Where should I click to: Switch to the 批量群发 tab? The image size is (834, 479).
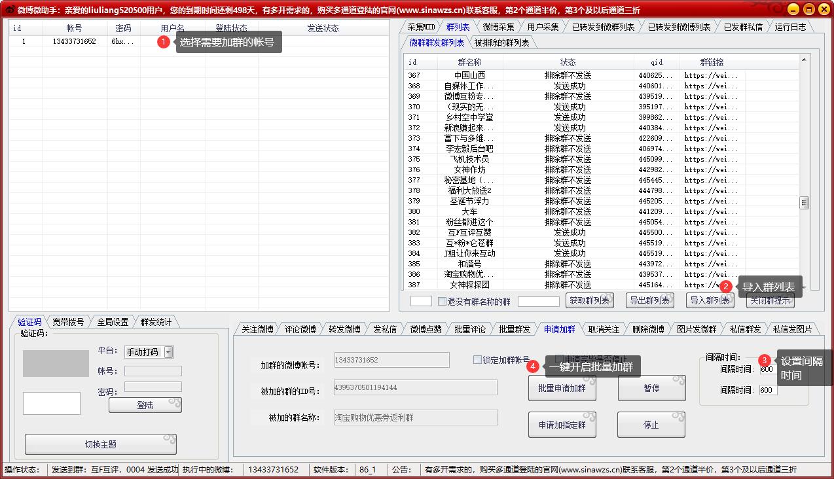click(x=515, y=329)
